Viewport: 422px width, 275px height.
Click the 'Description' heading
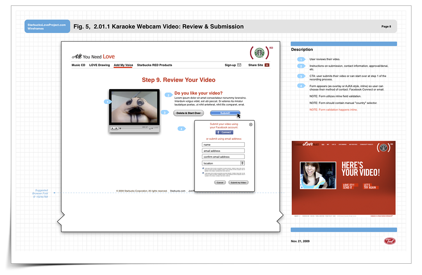point(302,49)
